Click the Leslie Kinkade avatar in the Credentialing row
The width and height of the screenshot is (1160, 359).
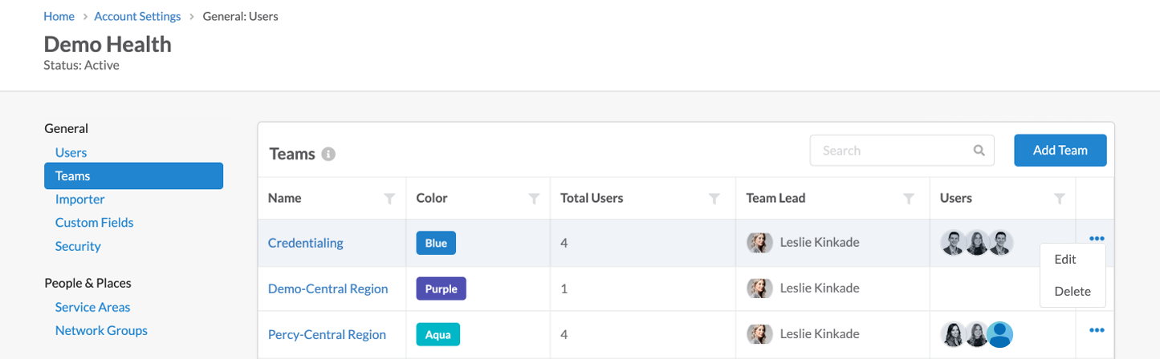(759, 243)
